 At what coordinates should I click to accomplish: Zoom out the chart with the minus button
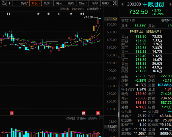15,3
